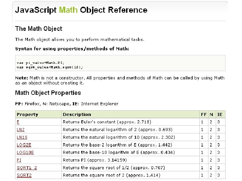Open the LN10 property link
This screenshot has height=181, width=242.
[x=22, y=137]
